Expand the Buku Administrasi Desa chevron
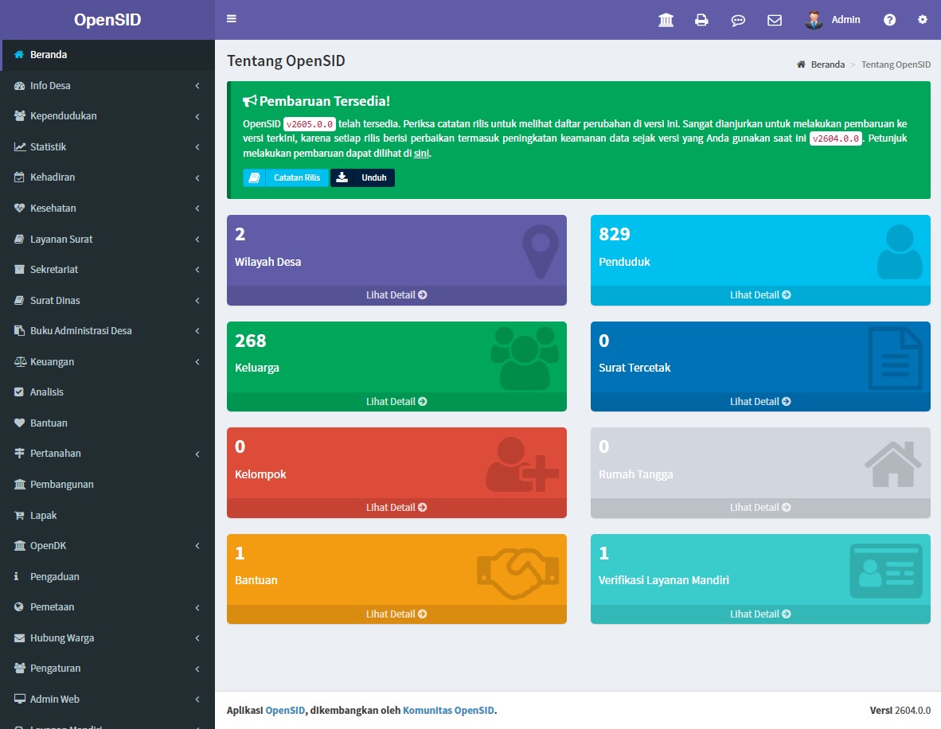The height and width of the screenshot is (729, 941). pos(197,331)
